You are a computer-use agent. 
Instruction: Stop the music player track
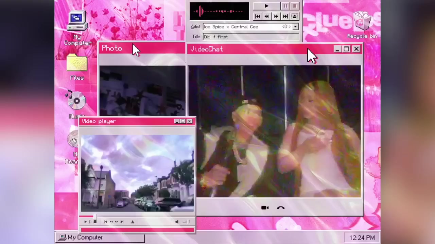coord(295,6)
